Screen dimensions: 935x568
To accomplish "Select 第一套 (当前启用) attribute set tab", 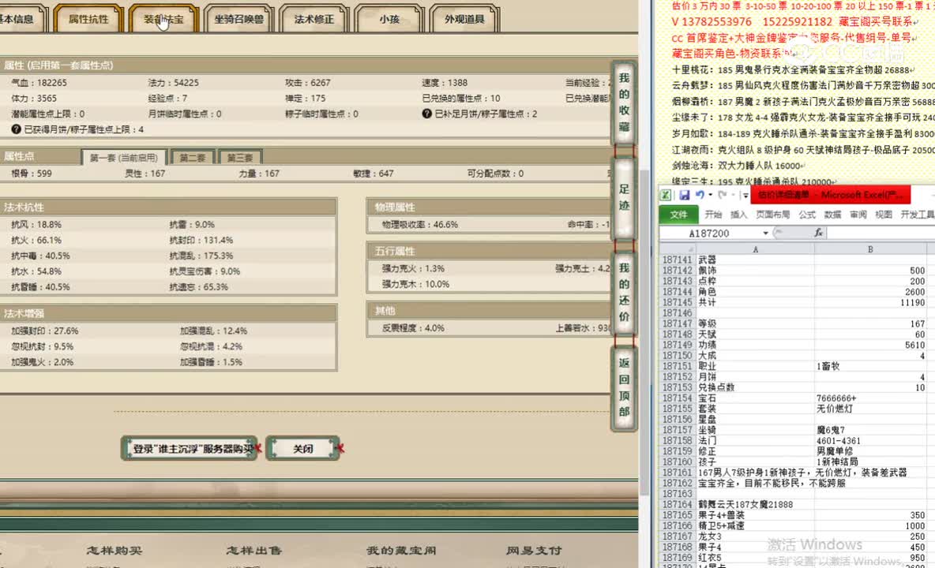I will point(124,157).
